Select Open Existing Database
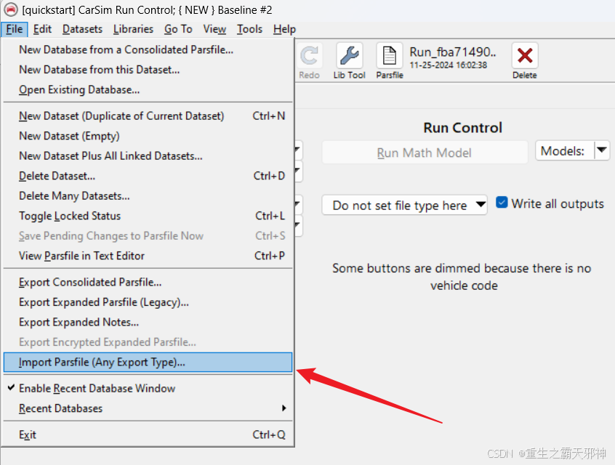The height and width of the screenshot is (465, 615). [x=148, y=89]
